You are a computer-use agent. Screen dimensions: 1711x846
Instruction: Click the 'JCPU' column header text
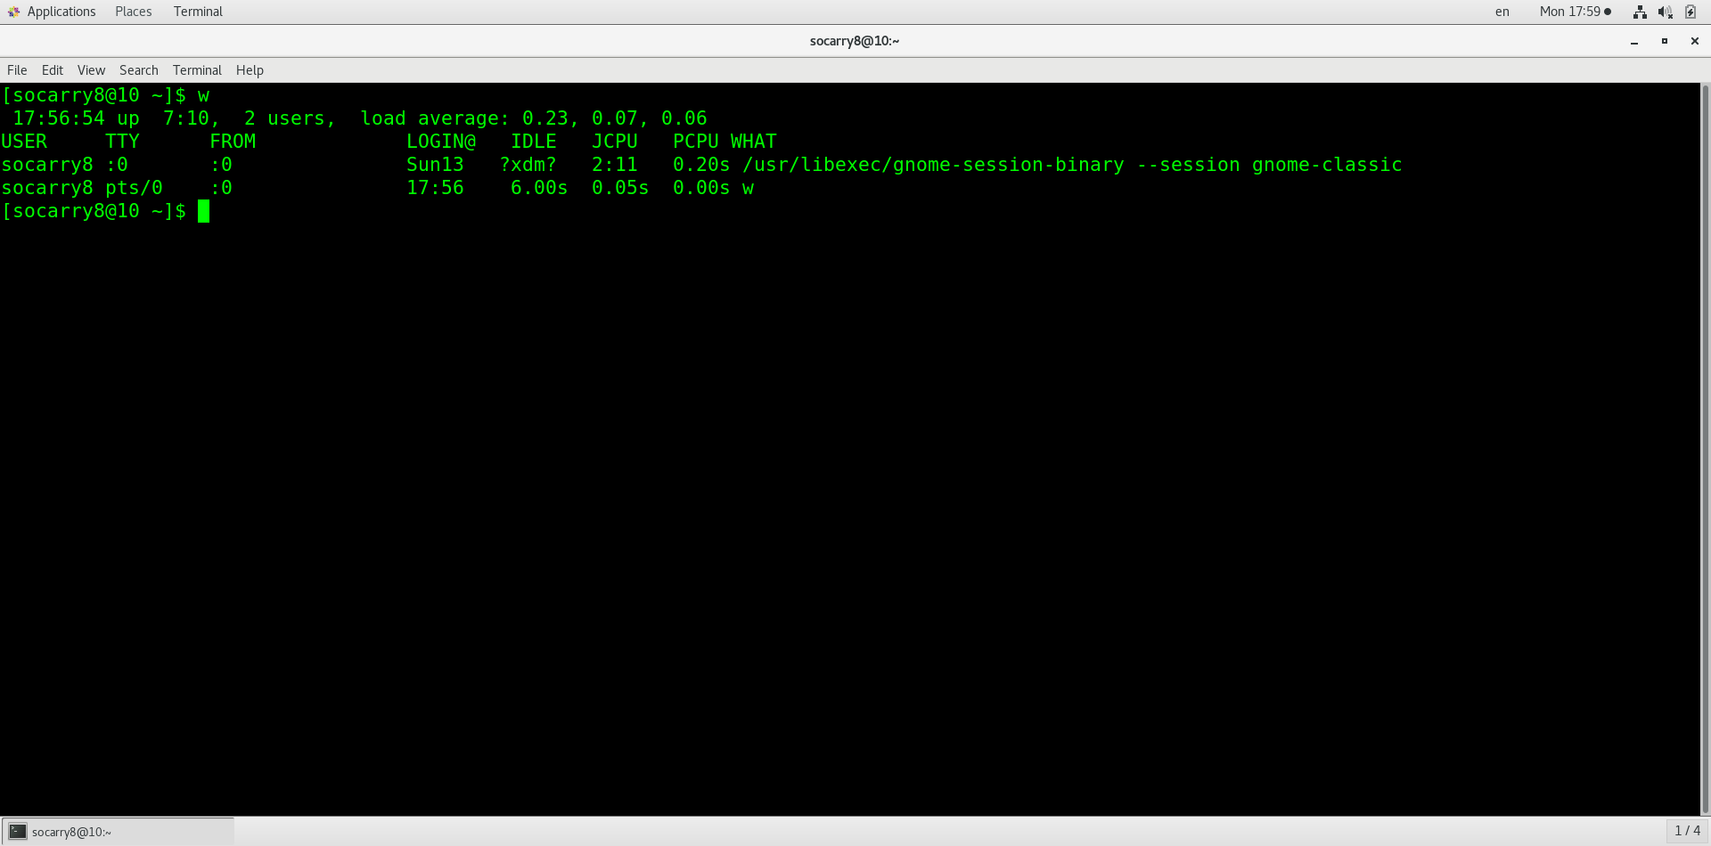615,142
